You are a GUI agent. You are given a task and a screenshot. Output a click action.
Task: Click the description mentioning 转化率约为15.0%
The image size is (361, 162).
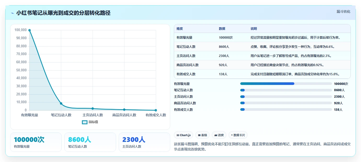pyautogui.click(x=295, y=74)
